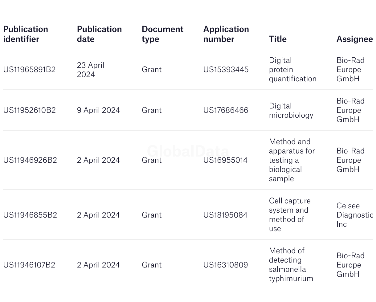Select application number US16955014

point(225,160)
